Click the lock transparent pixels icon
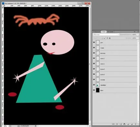This screenshot has width=140, height=127. click(102, 38)
